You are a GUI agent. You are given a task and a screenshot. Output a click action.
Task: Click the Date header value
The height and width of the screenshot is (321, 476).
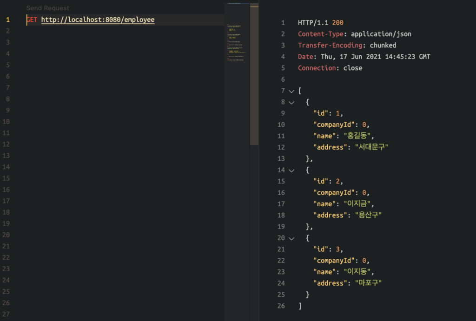click(376, 57)
